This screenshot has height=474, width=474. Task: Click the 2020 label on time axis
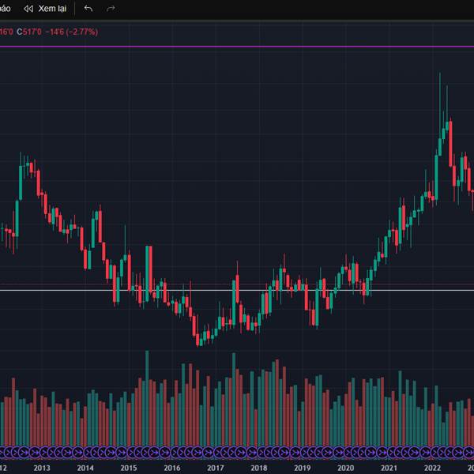[345, 468]
